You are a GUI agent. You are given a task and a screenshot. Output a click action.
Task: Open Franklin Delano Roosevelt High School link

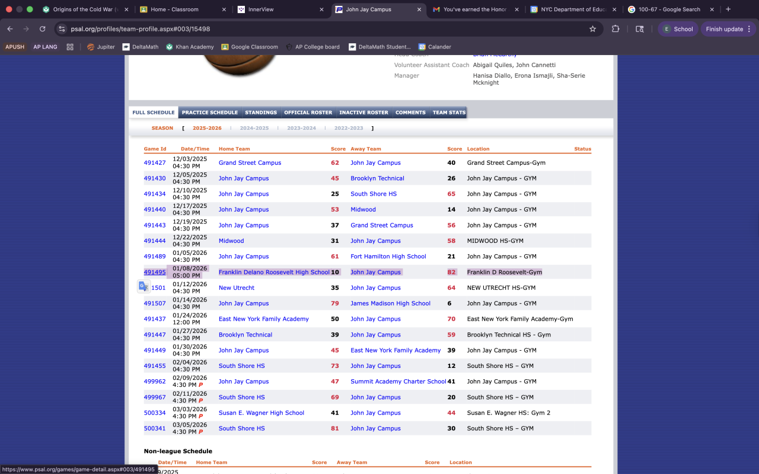(274, 273)
